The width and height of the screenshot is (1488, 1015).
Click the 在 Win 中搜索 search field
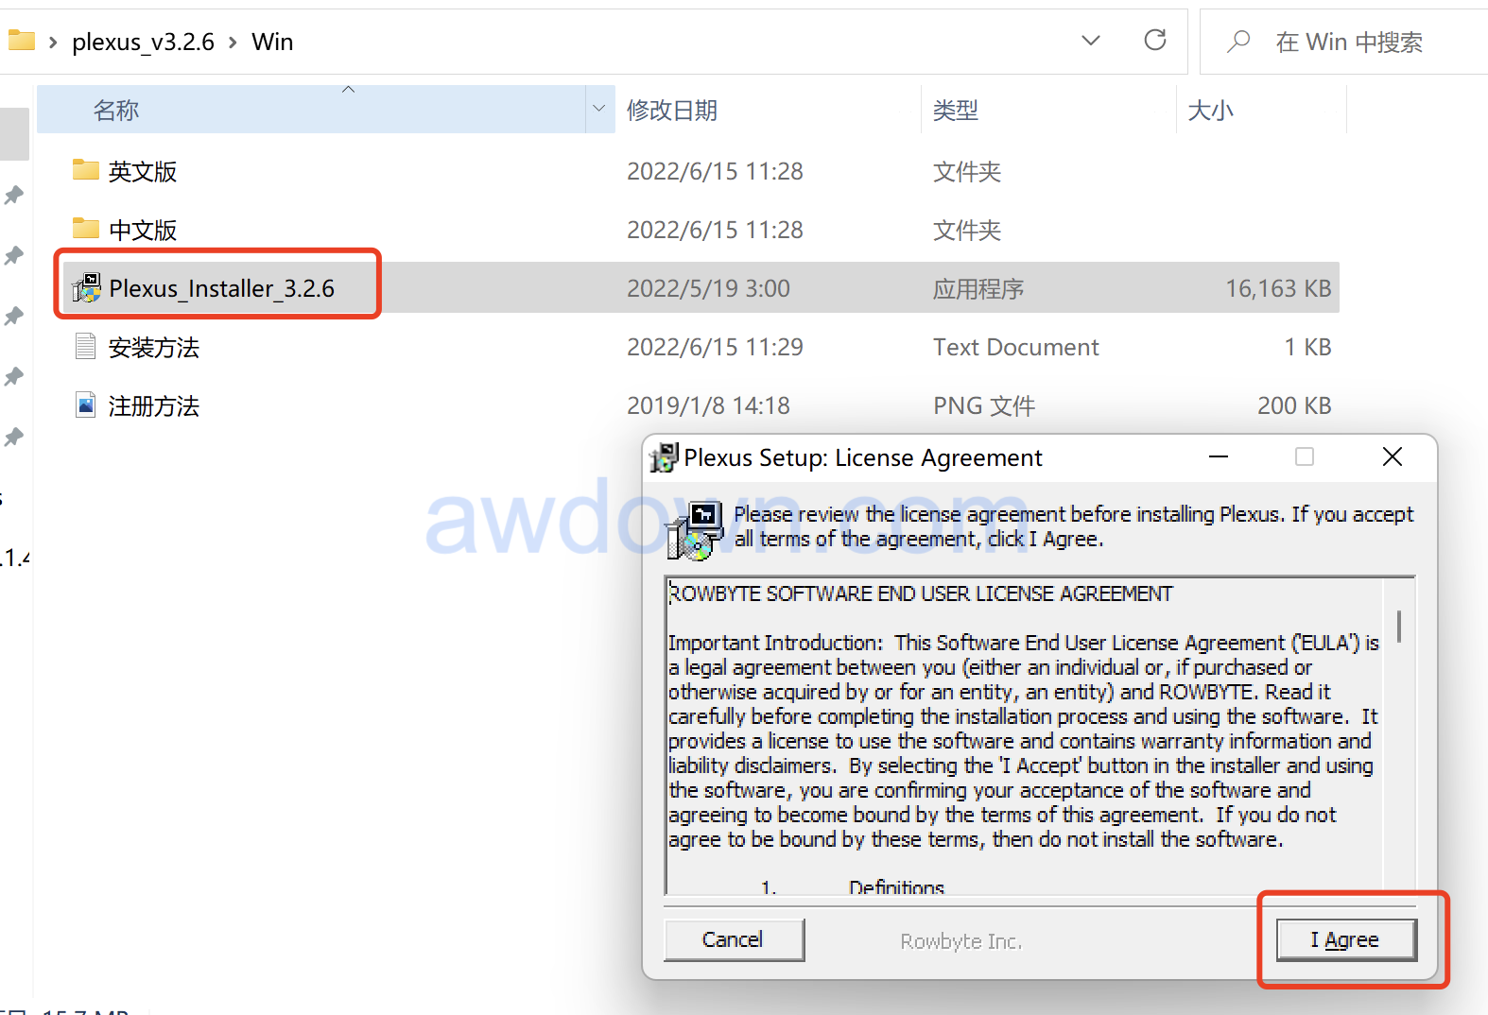(x=1361, y=43)
